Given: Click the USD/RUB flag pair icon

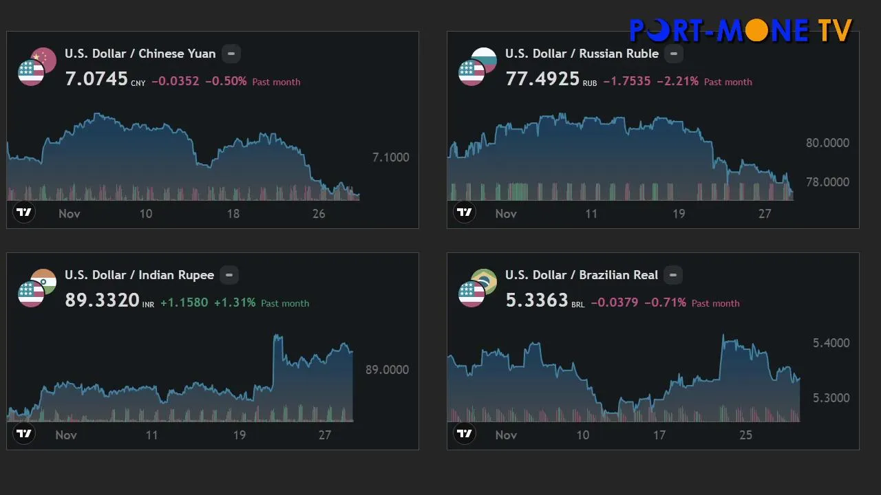Looking at the screenshot, I should (x=477, y=67).
